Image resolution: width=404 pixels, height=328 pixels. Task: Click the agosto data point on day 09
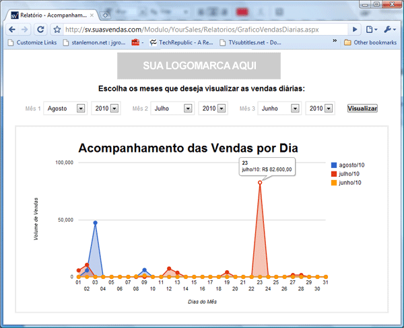tap(145, 270)
